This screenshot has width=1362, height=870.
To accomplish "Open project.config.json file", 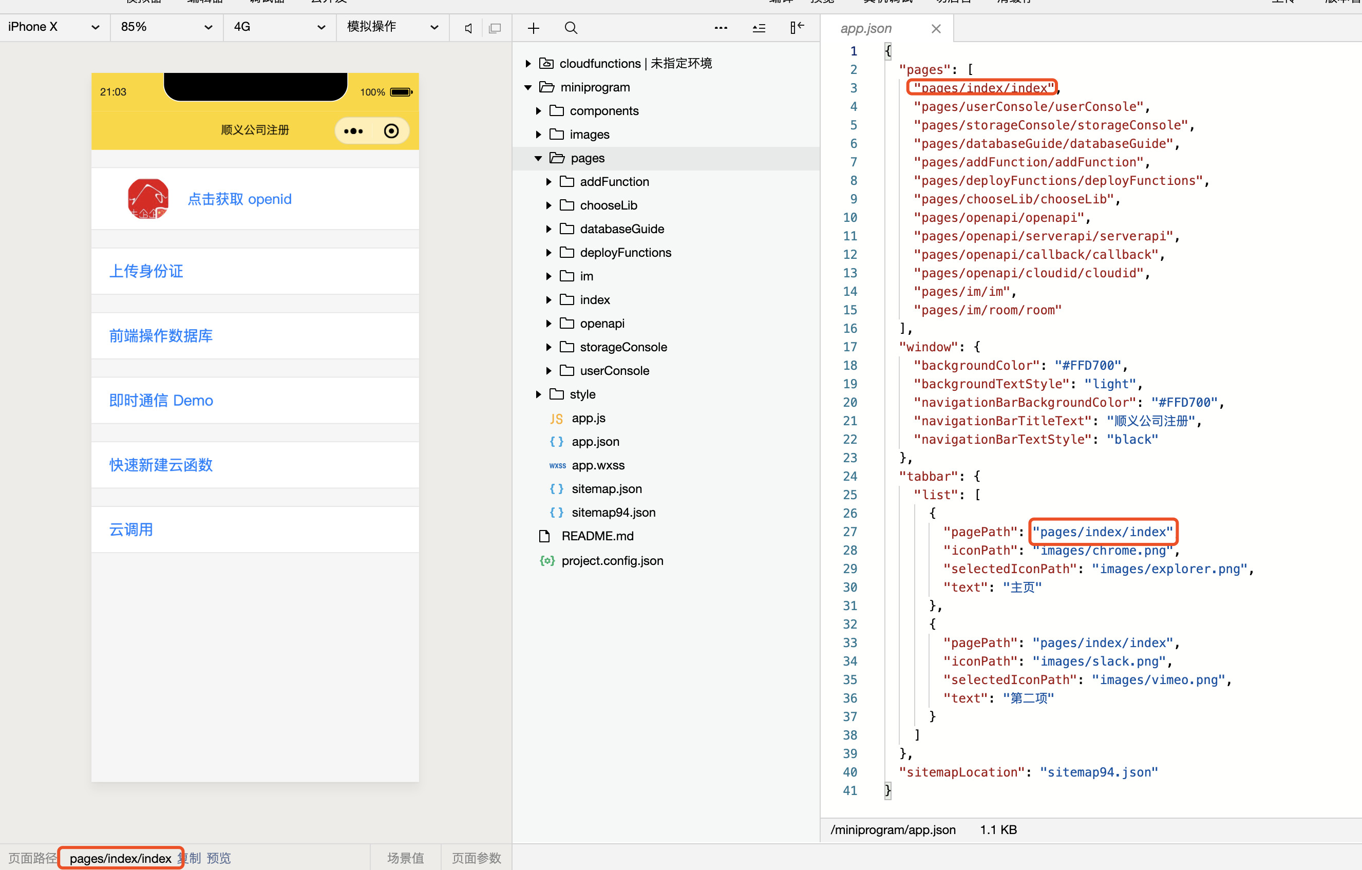I will tap(612, 561).
